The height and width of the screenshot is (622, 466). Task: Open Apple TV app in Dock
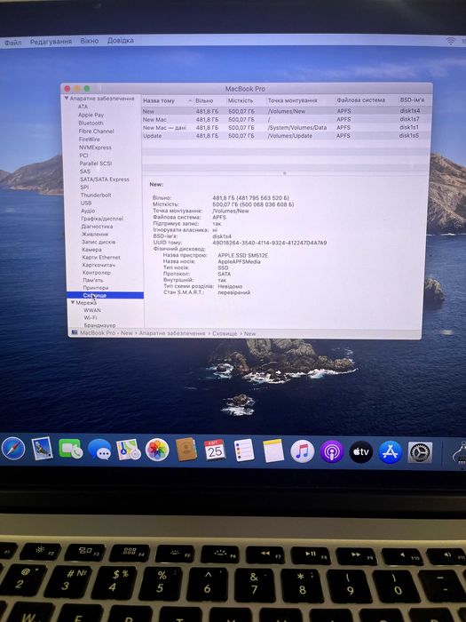pos(361,451)
